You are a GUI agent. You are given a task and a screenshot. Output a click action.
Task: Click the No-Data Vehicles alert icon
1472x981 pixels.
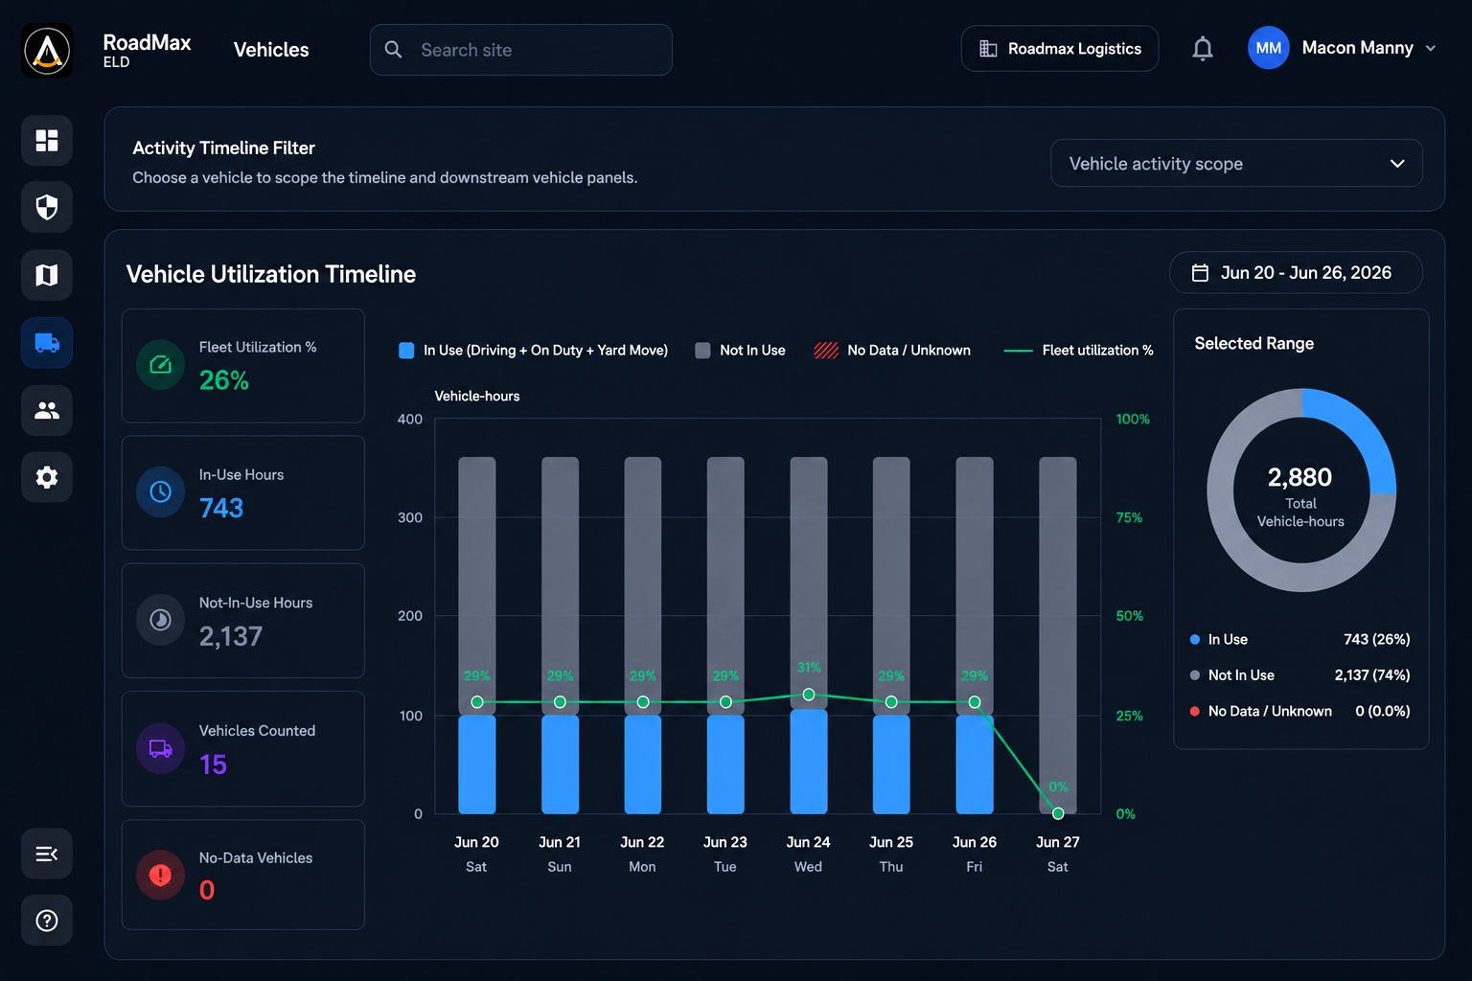(x=161, y=875)
